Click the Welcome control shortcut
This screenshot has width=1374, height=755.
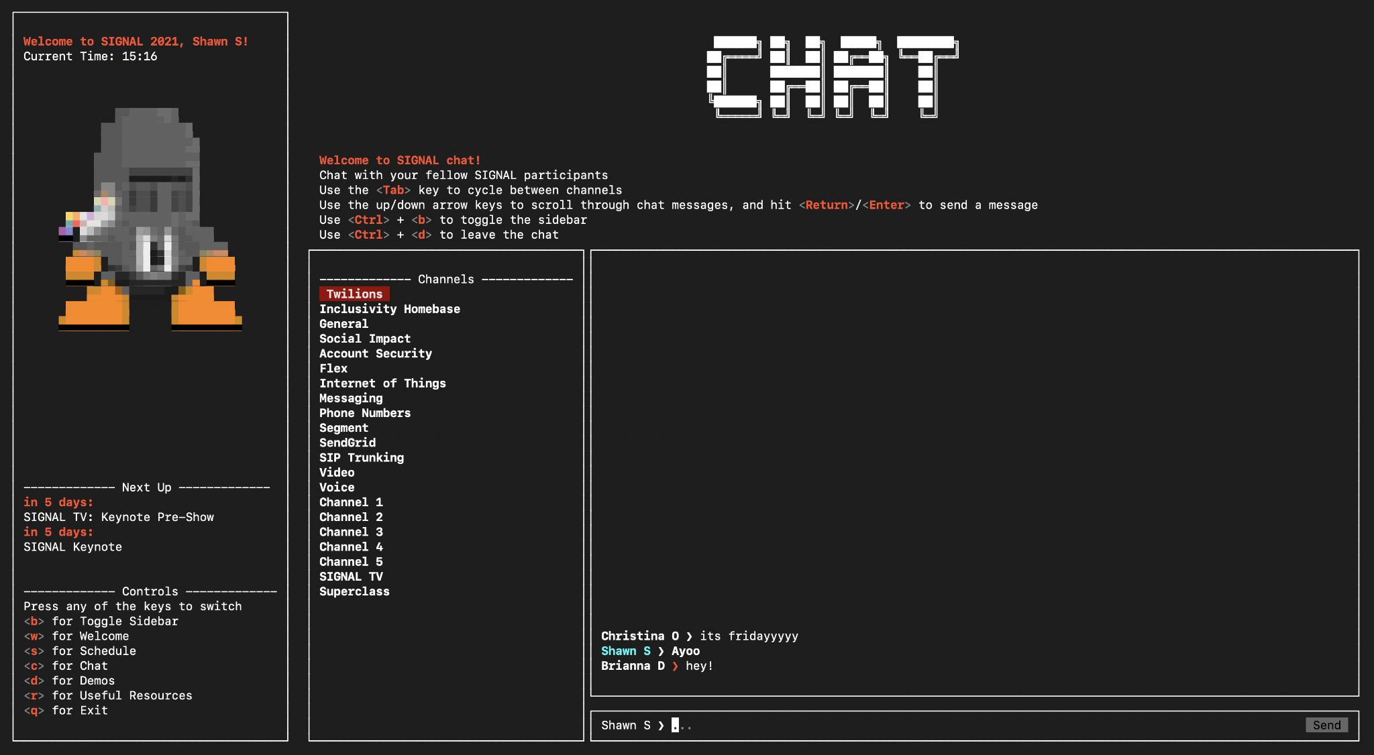click(x=76, y=636)
